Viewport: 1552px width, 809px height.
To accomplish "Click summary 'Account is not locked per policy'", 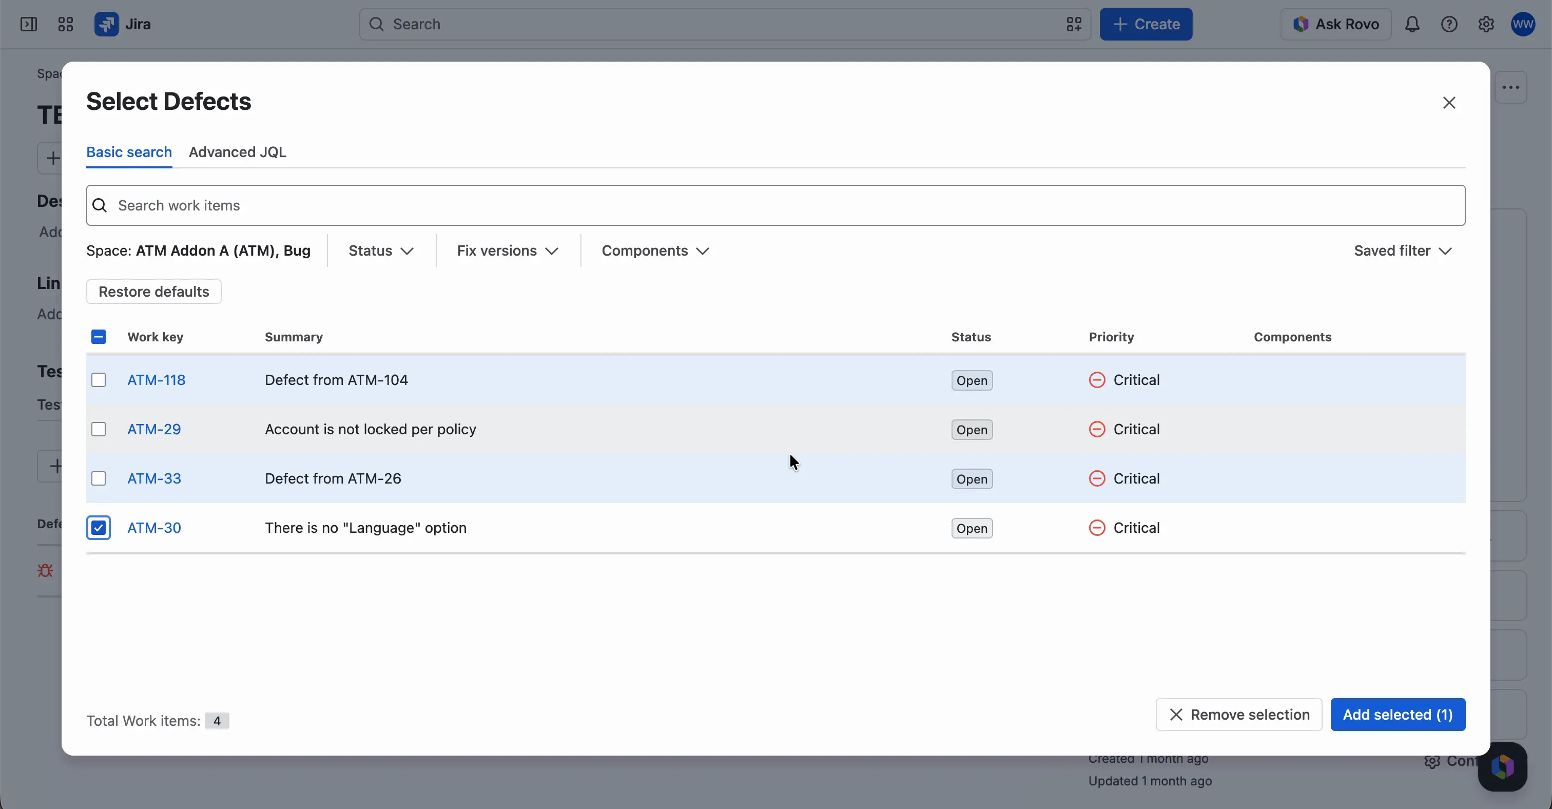I will click(371, 430).
